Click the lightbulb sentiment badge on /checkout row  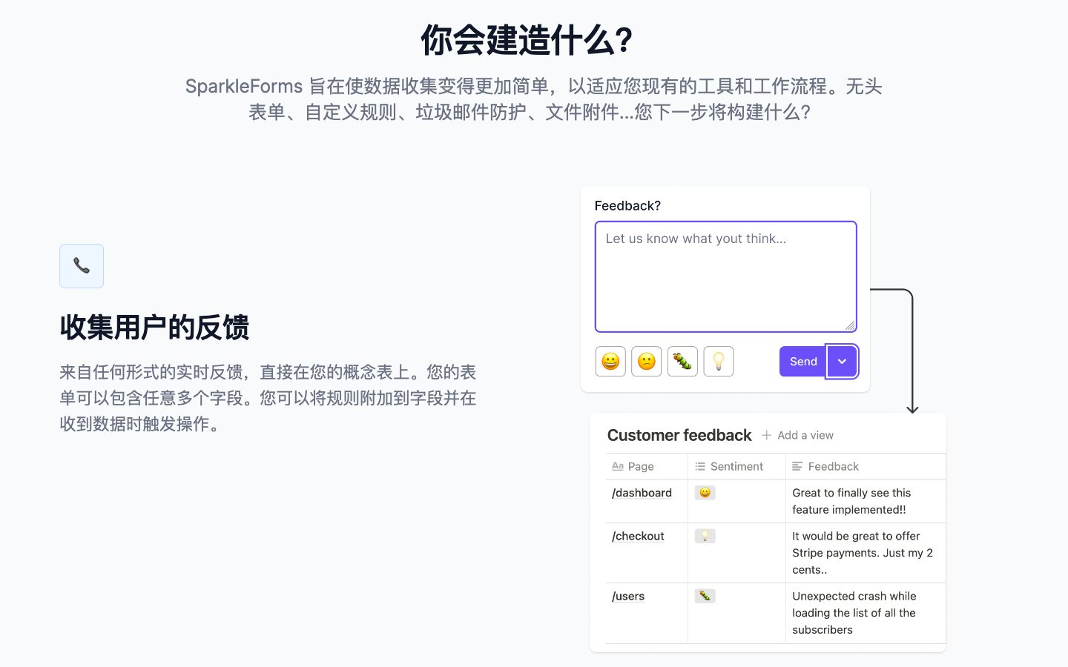pyautogui.click(x=705, y=535)
